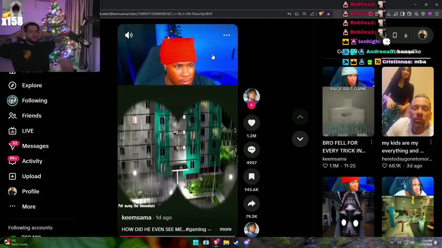Open the red beanie horror game thumbnail
This screenshot has height=248, width=442.
348,207
